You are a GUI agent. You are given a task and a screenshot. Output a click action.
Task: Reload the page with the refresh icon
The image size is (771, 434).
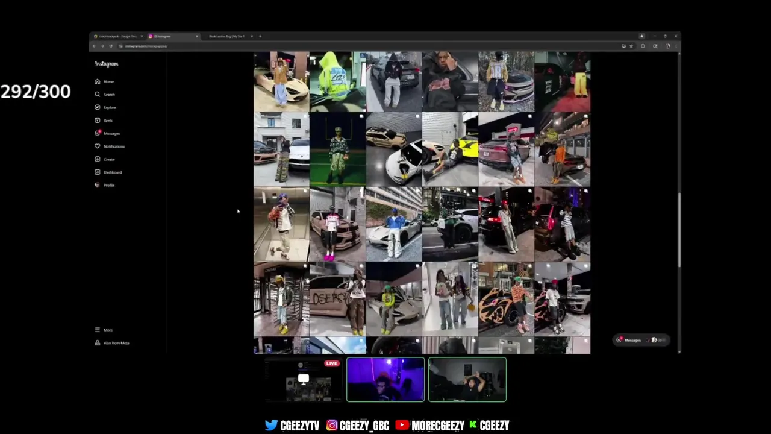[111, 46]
